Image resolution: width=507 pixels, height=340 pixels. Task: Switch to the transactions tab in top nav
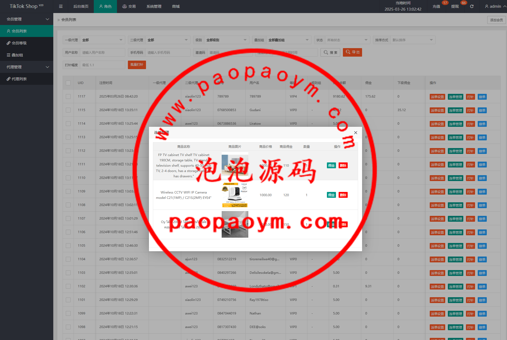coord(129,6)
